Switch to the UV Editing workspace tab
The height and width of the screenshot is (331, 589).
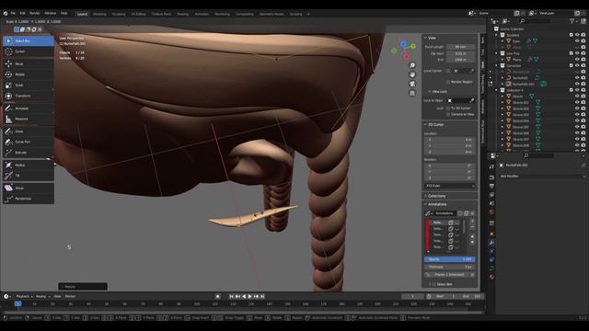[x=139, y=14]
